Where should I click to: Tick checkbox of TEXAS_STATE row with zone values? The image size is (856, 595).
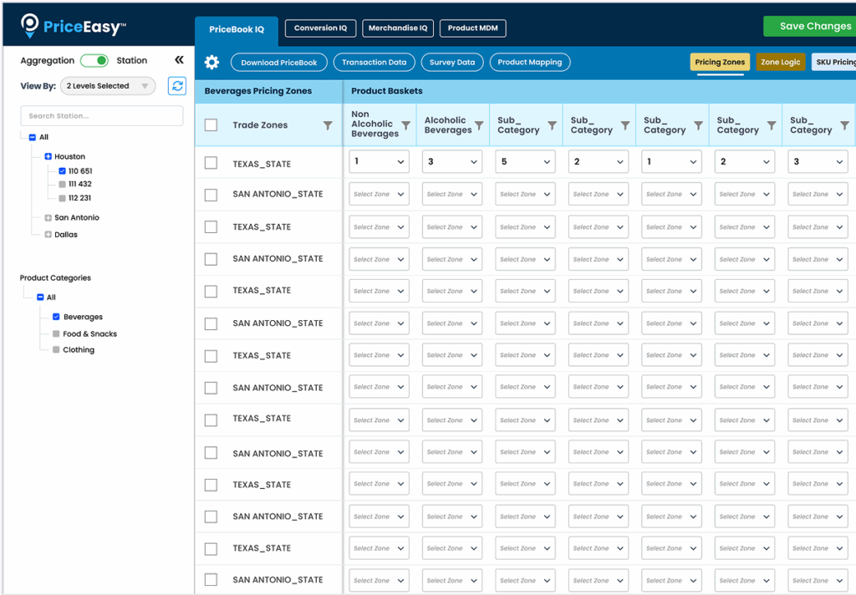(x=211, y=163)
